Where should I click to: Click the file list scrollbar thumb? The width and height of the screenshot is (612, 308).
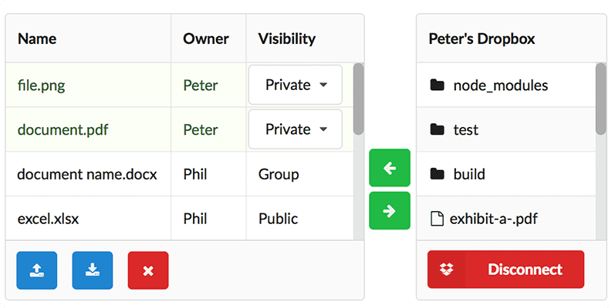point(358,99)
